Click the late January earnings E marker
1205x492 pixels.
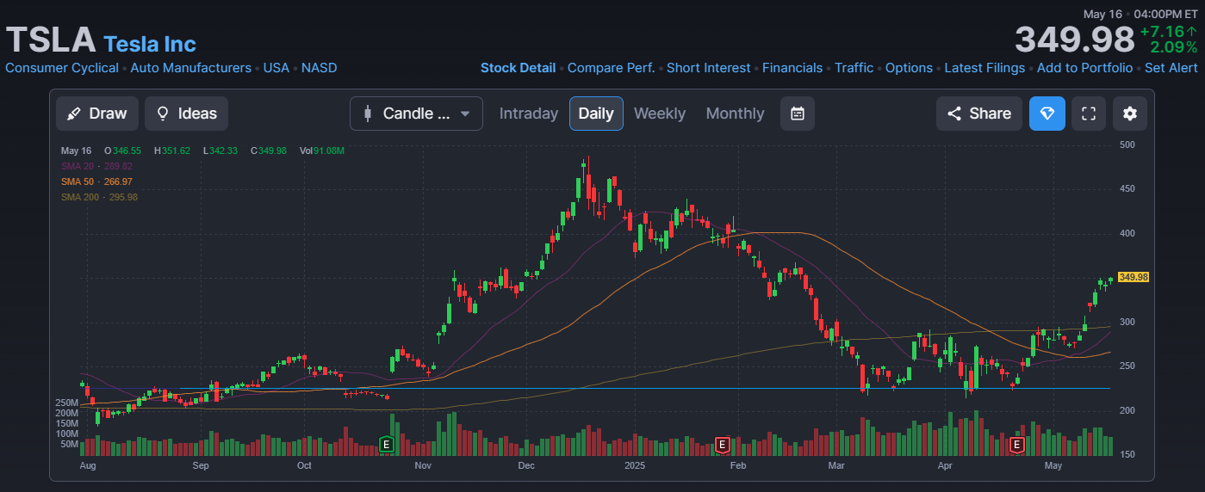click(723, 445)
